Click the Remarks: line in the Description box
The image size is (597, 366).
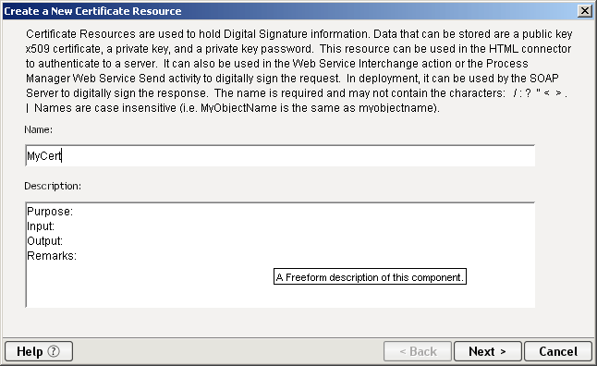click(x=52, y=256)
